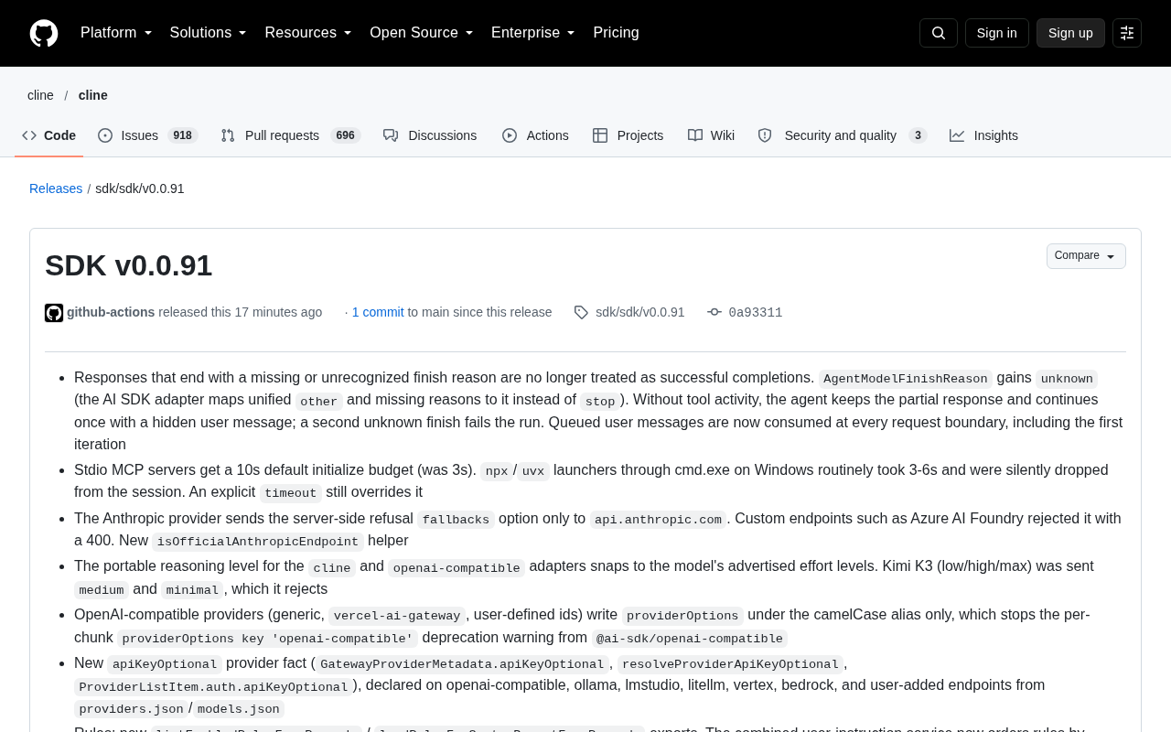
Task: Click the resolveProviderApiKeyOptional code text
Action: (730, 664)
